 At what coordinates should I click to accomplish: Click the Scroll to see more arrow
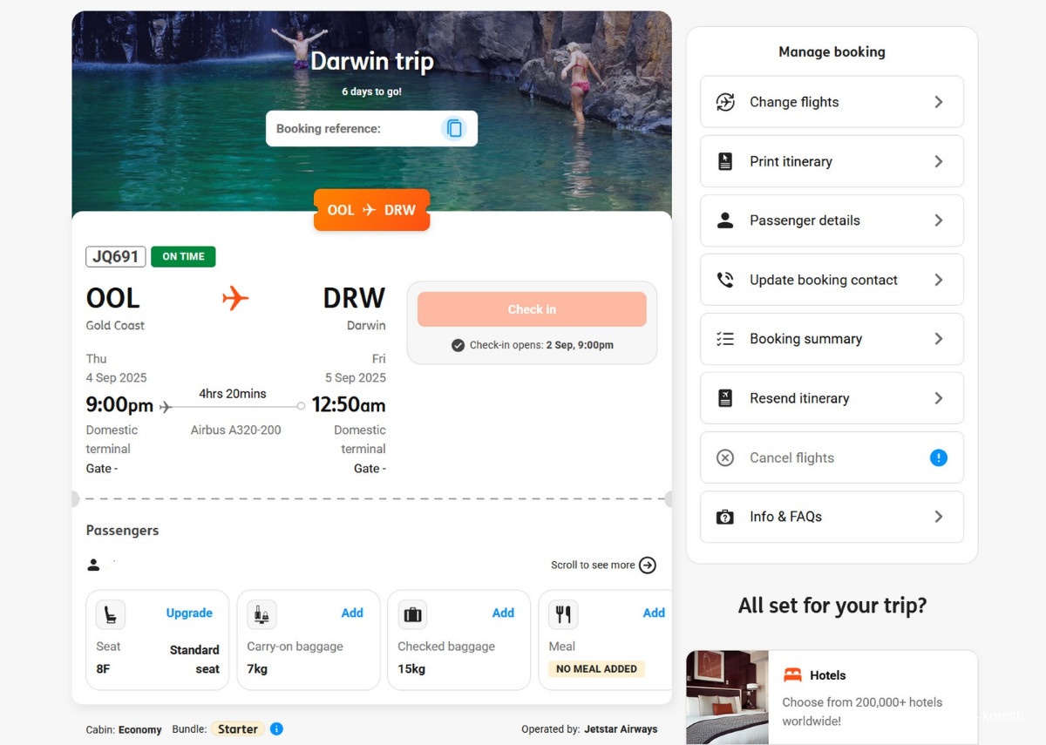click(x=648, y=565)
